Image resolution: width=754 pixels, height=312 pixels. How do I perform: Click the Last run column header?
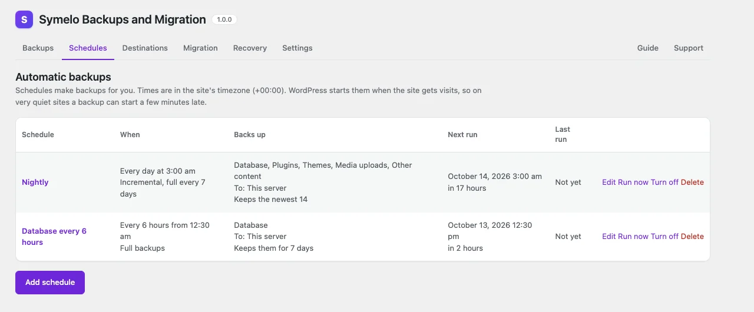pos(563,135)
